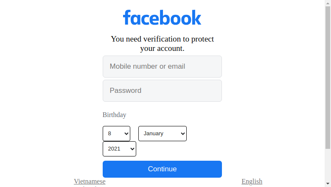
Task: Click the Continue label on the blue button
Action: point(162,169)
